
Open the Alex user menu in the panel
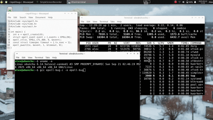pos(211,2)
